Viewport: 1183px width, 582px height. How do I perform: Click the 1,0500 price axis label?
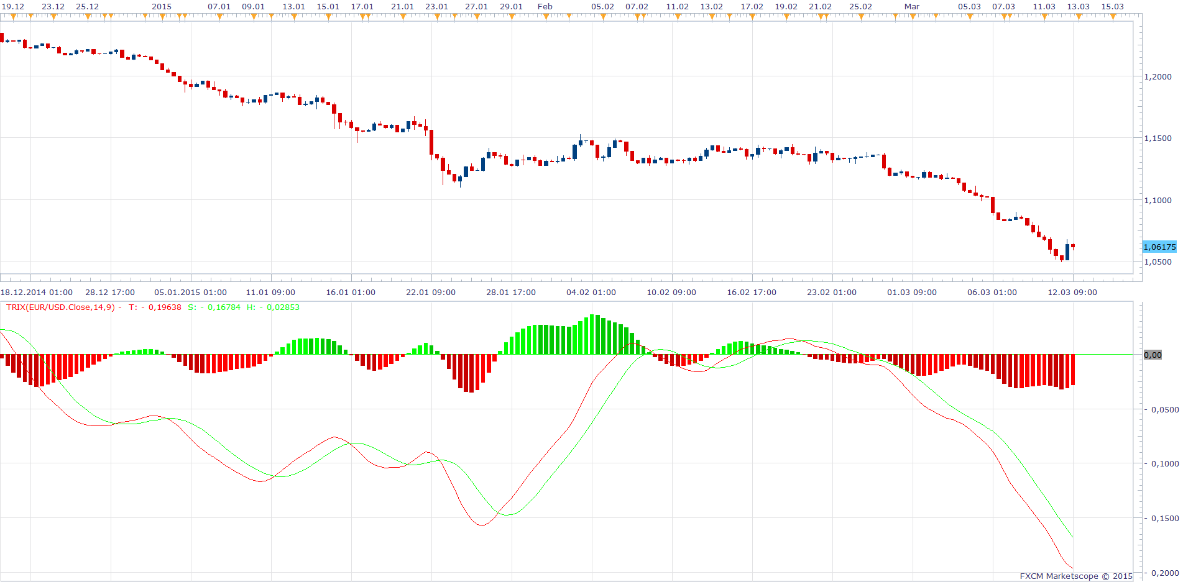click(1158, 261)
